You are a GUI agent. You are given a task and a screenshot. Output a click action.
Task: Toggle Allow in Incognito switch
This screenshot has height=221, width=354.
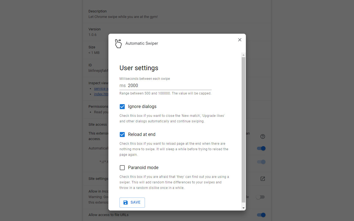pyautogui.click(x=261, y=197)
